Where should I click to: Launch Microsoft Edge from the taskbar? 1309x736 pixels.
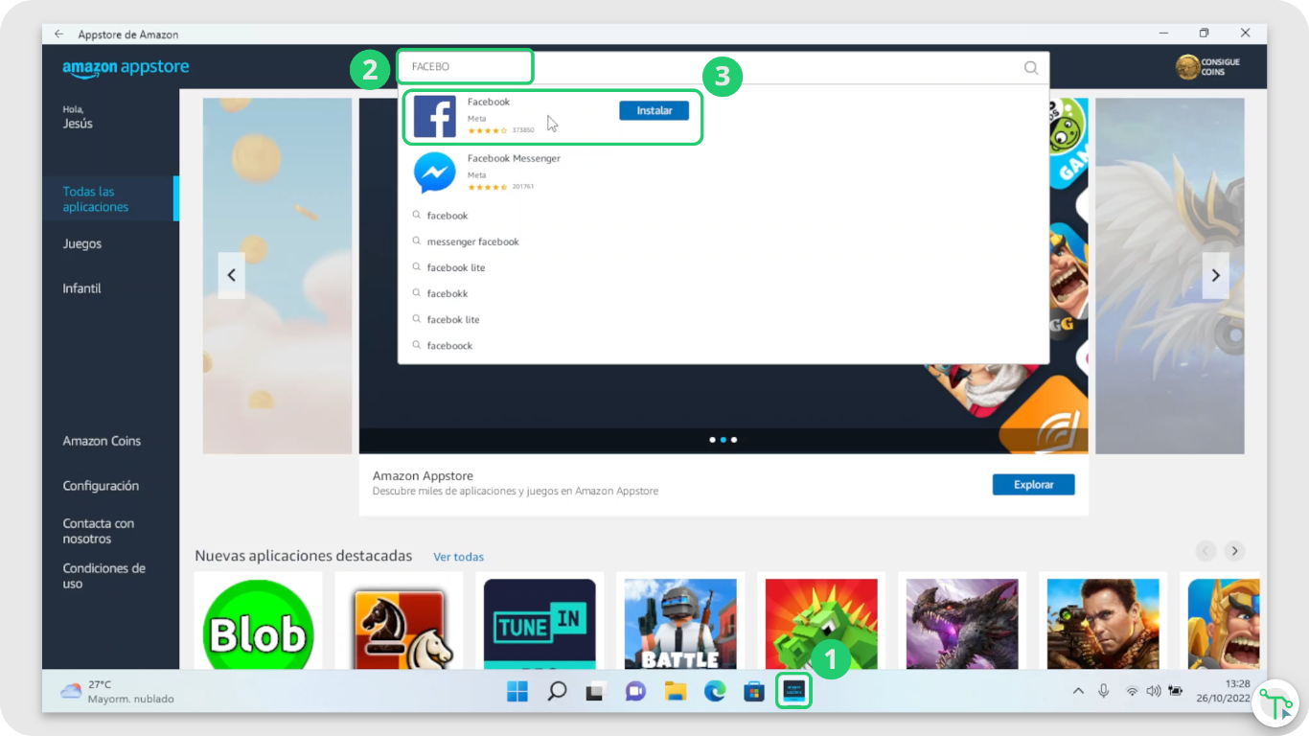[x=715, y=691]
